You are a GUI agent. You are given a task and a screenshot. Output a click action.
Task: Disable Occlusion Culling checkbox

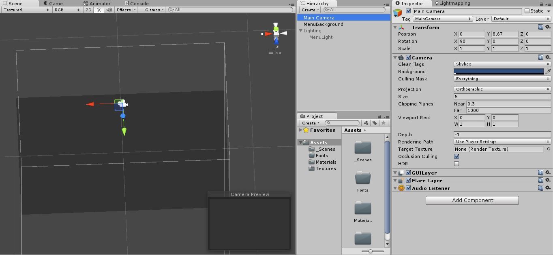click(457, 156)
